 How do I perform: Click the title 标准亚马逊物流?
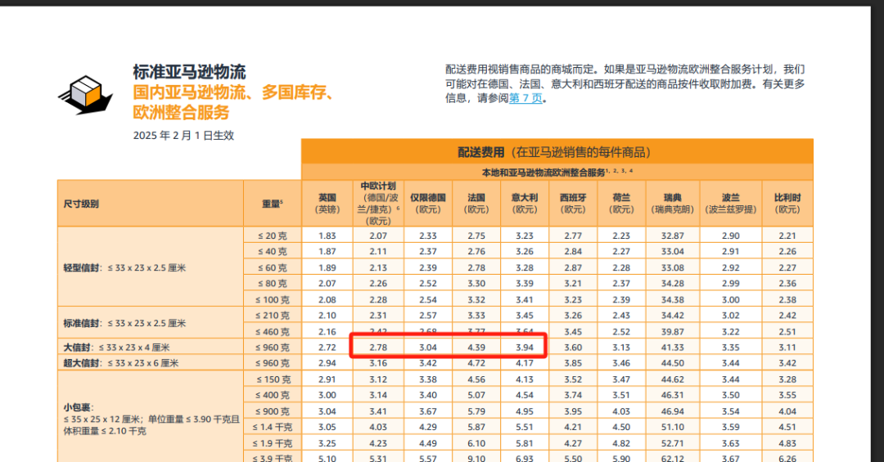pyautogui.click(x=189, y=72)
